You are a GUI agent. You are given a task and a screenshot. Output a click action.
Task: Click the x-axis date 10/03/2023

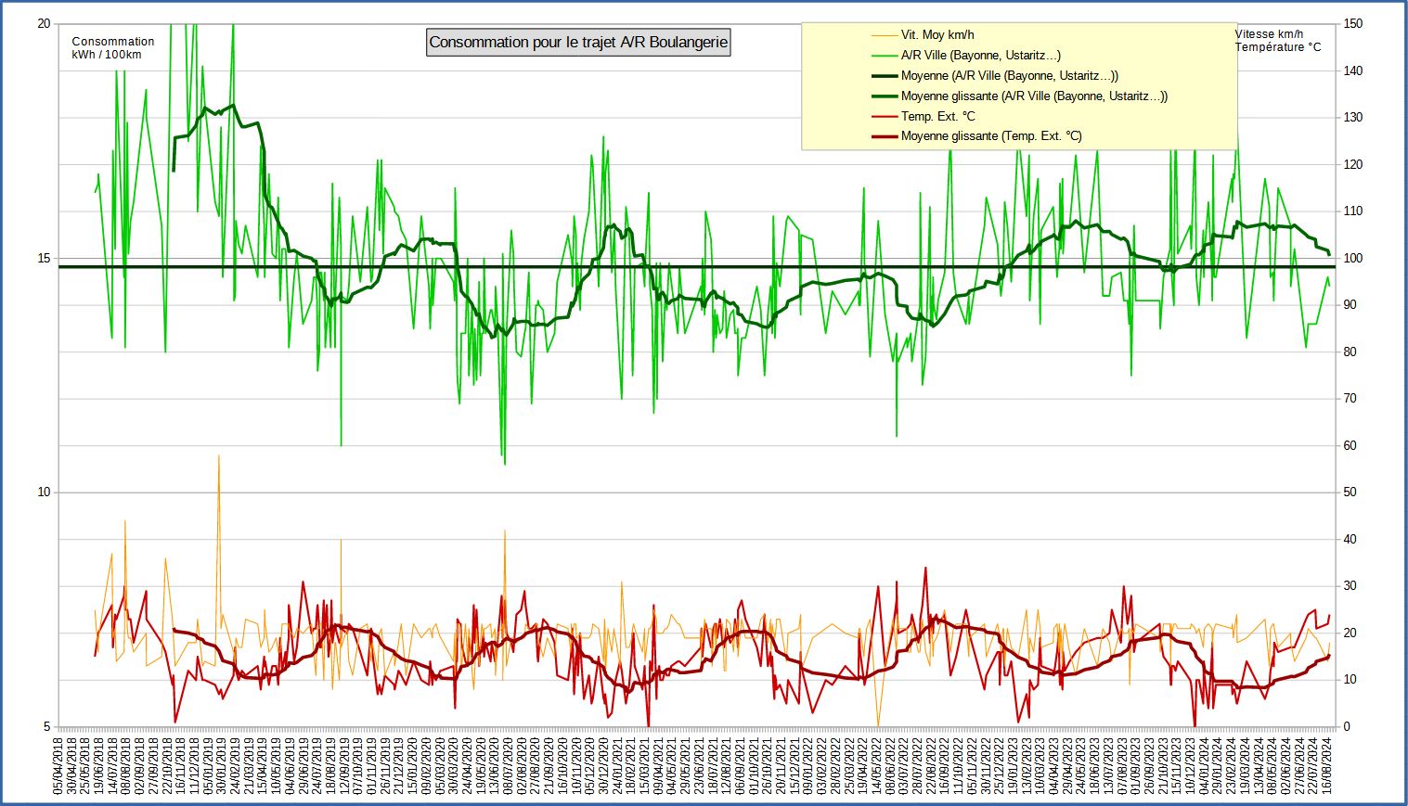point(1041,766)
